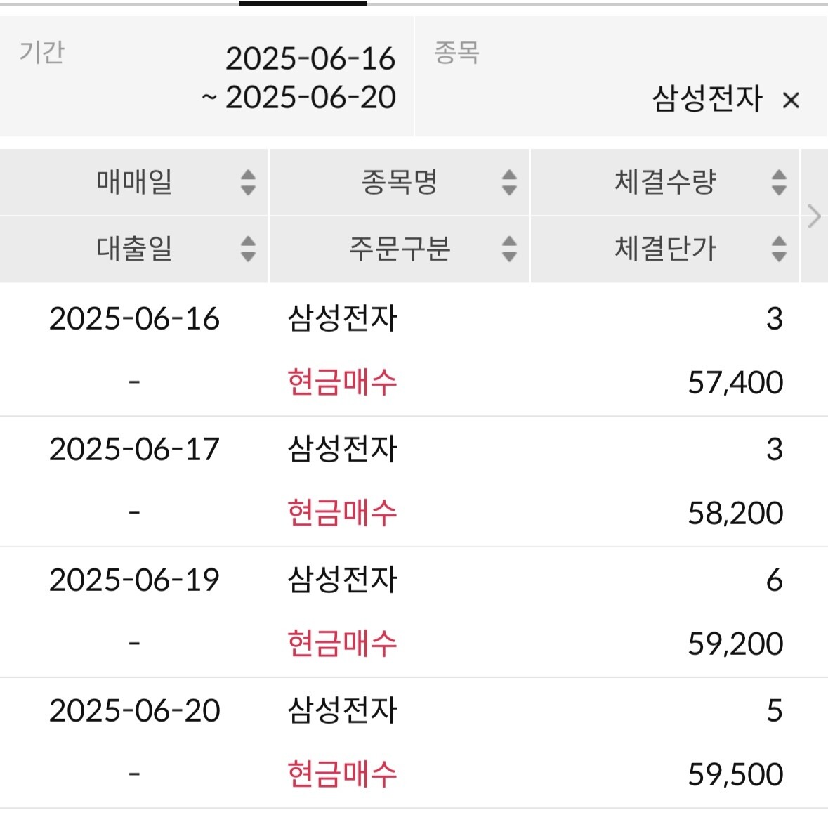The height and width of the screenshot is (815, 828).
Task: Sort by 체결수량 column arrows
Action: [x=779, y=182]
